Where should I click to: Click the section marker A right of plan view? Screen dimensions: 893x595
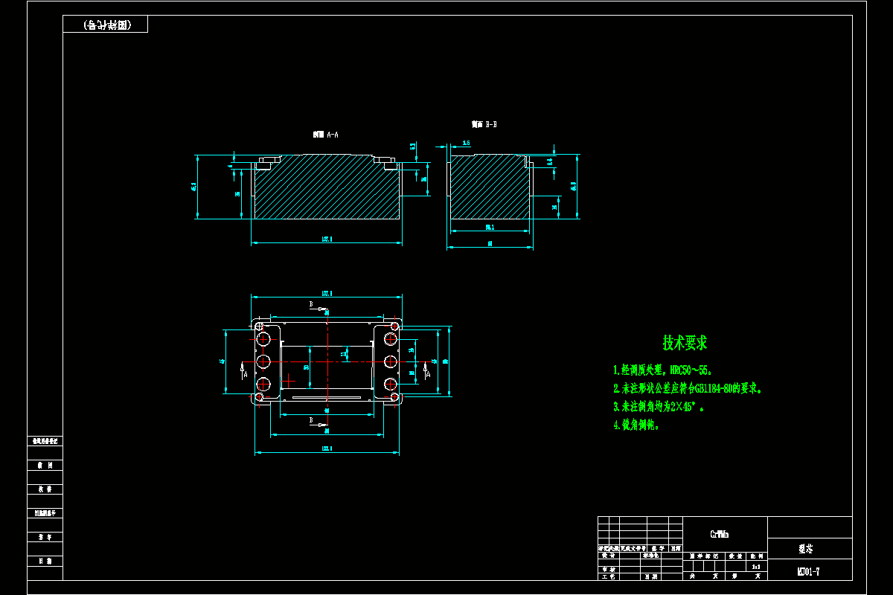click(427, 375)
